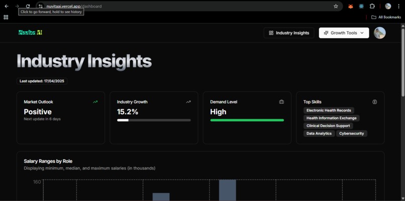Reload the page with the refresh icon
The image size is (405, 201).
pos(28,6)
